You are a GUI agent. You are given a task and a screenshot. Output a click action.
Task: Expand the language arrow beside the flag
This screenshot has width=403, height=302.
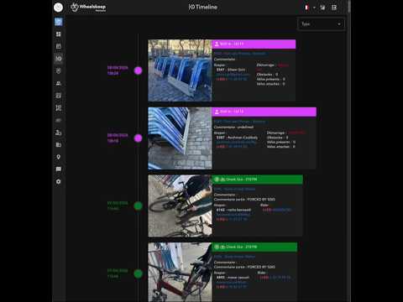(x=314, y=8)
